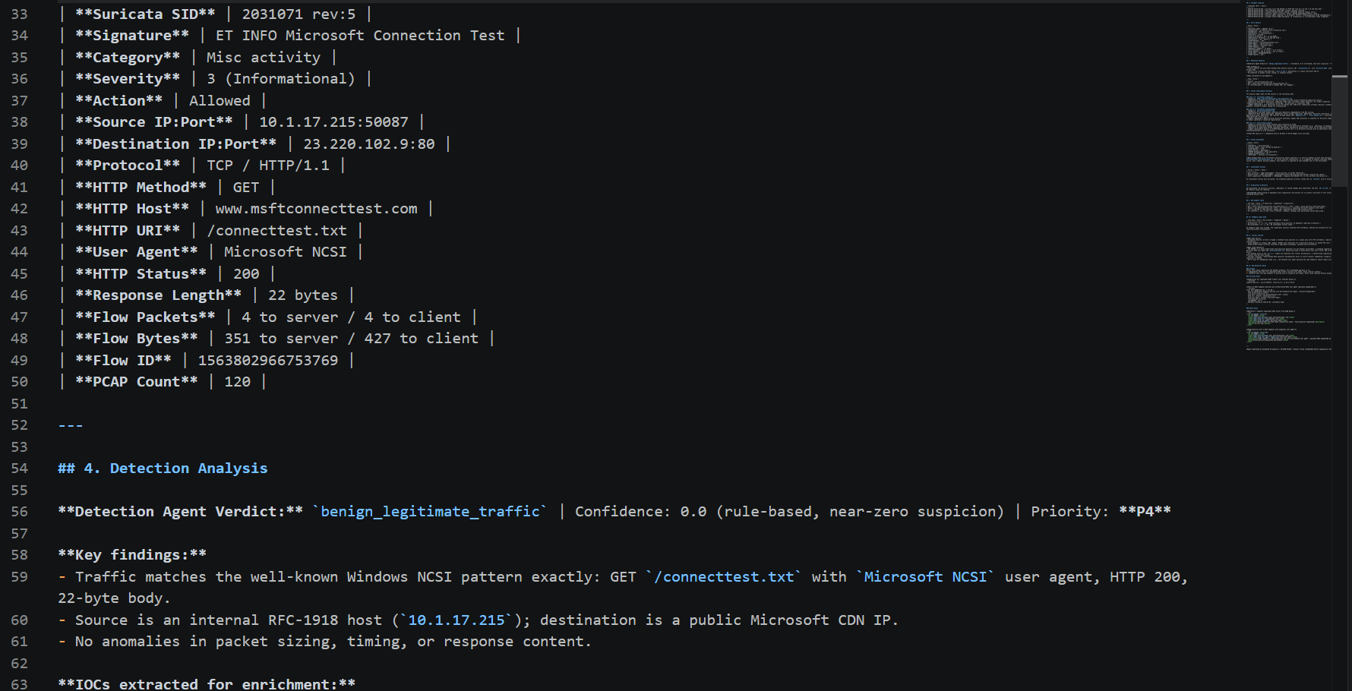
Task: Click the Category value Misc activity
Action: pyautogui.click(x=264, y=58)
